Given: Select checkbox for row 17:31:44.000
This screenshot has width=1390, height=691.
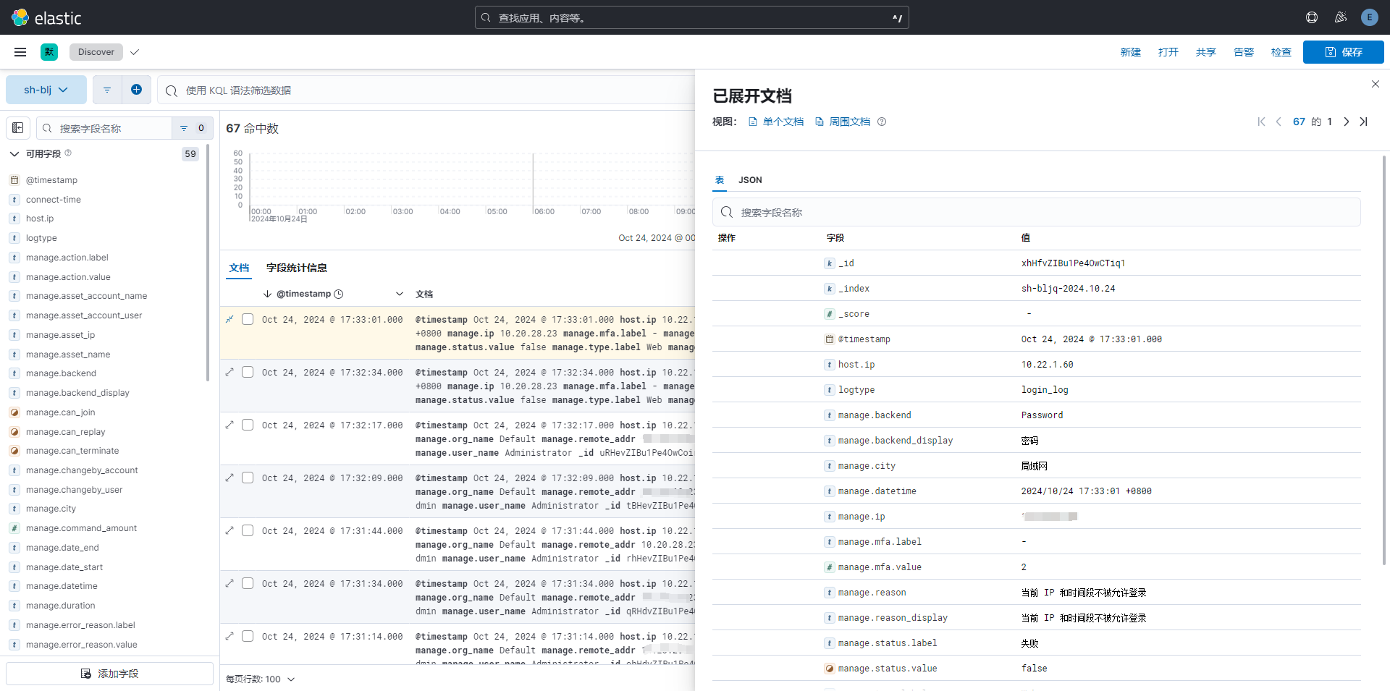Looking at the screenshot, I should tap(248, 530).
